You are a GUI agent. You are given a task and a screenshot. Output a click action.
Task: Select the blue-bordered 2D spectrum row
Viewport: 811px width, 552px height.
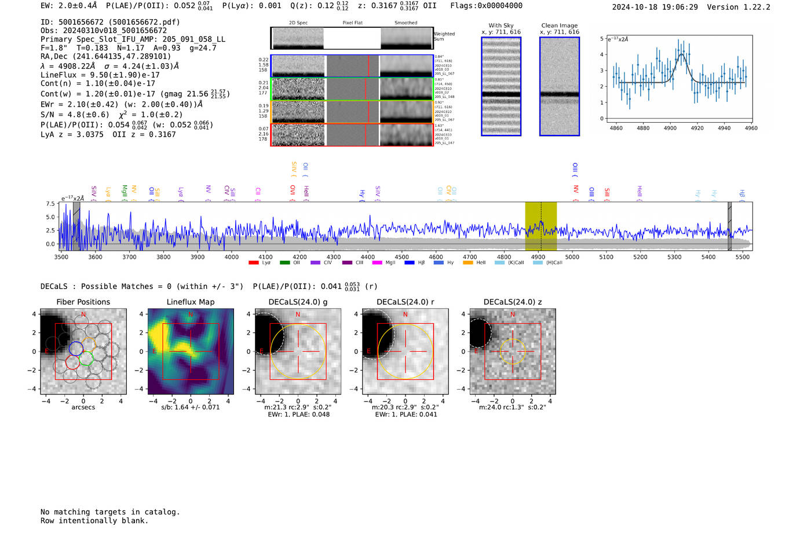click(352, 66)
